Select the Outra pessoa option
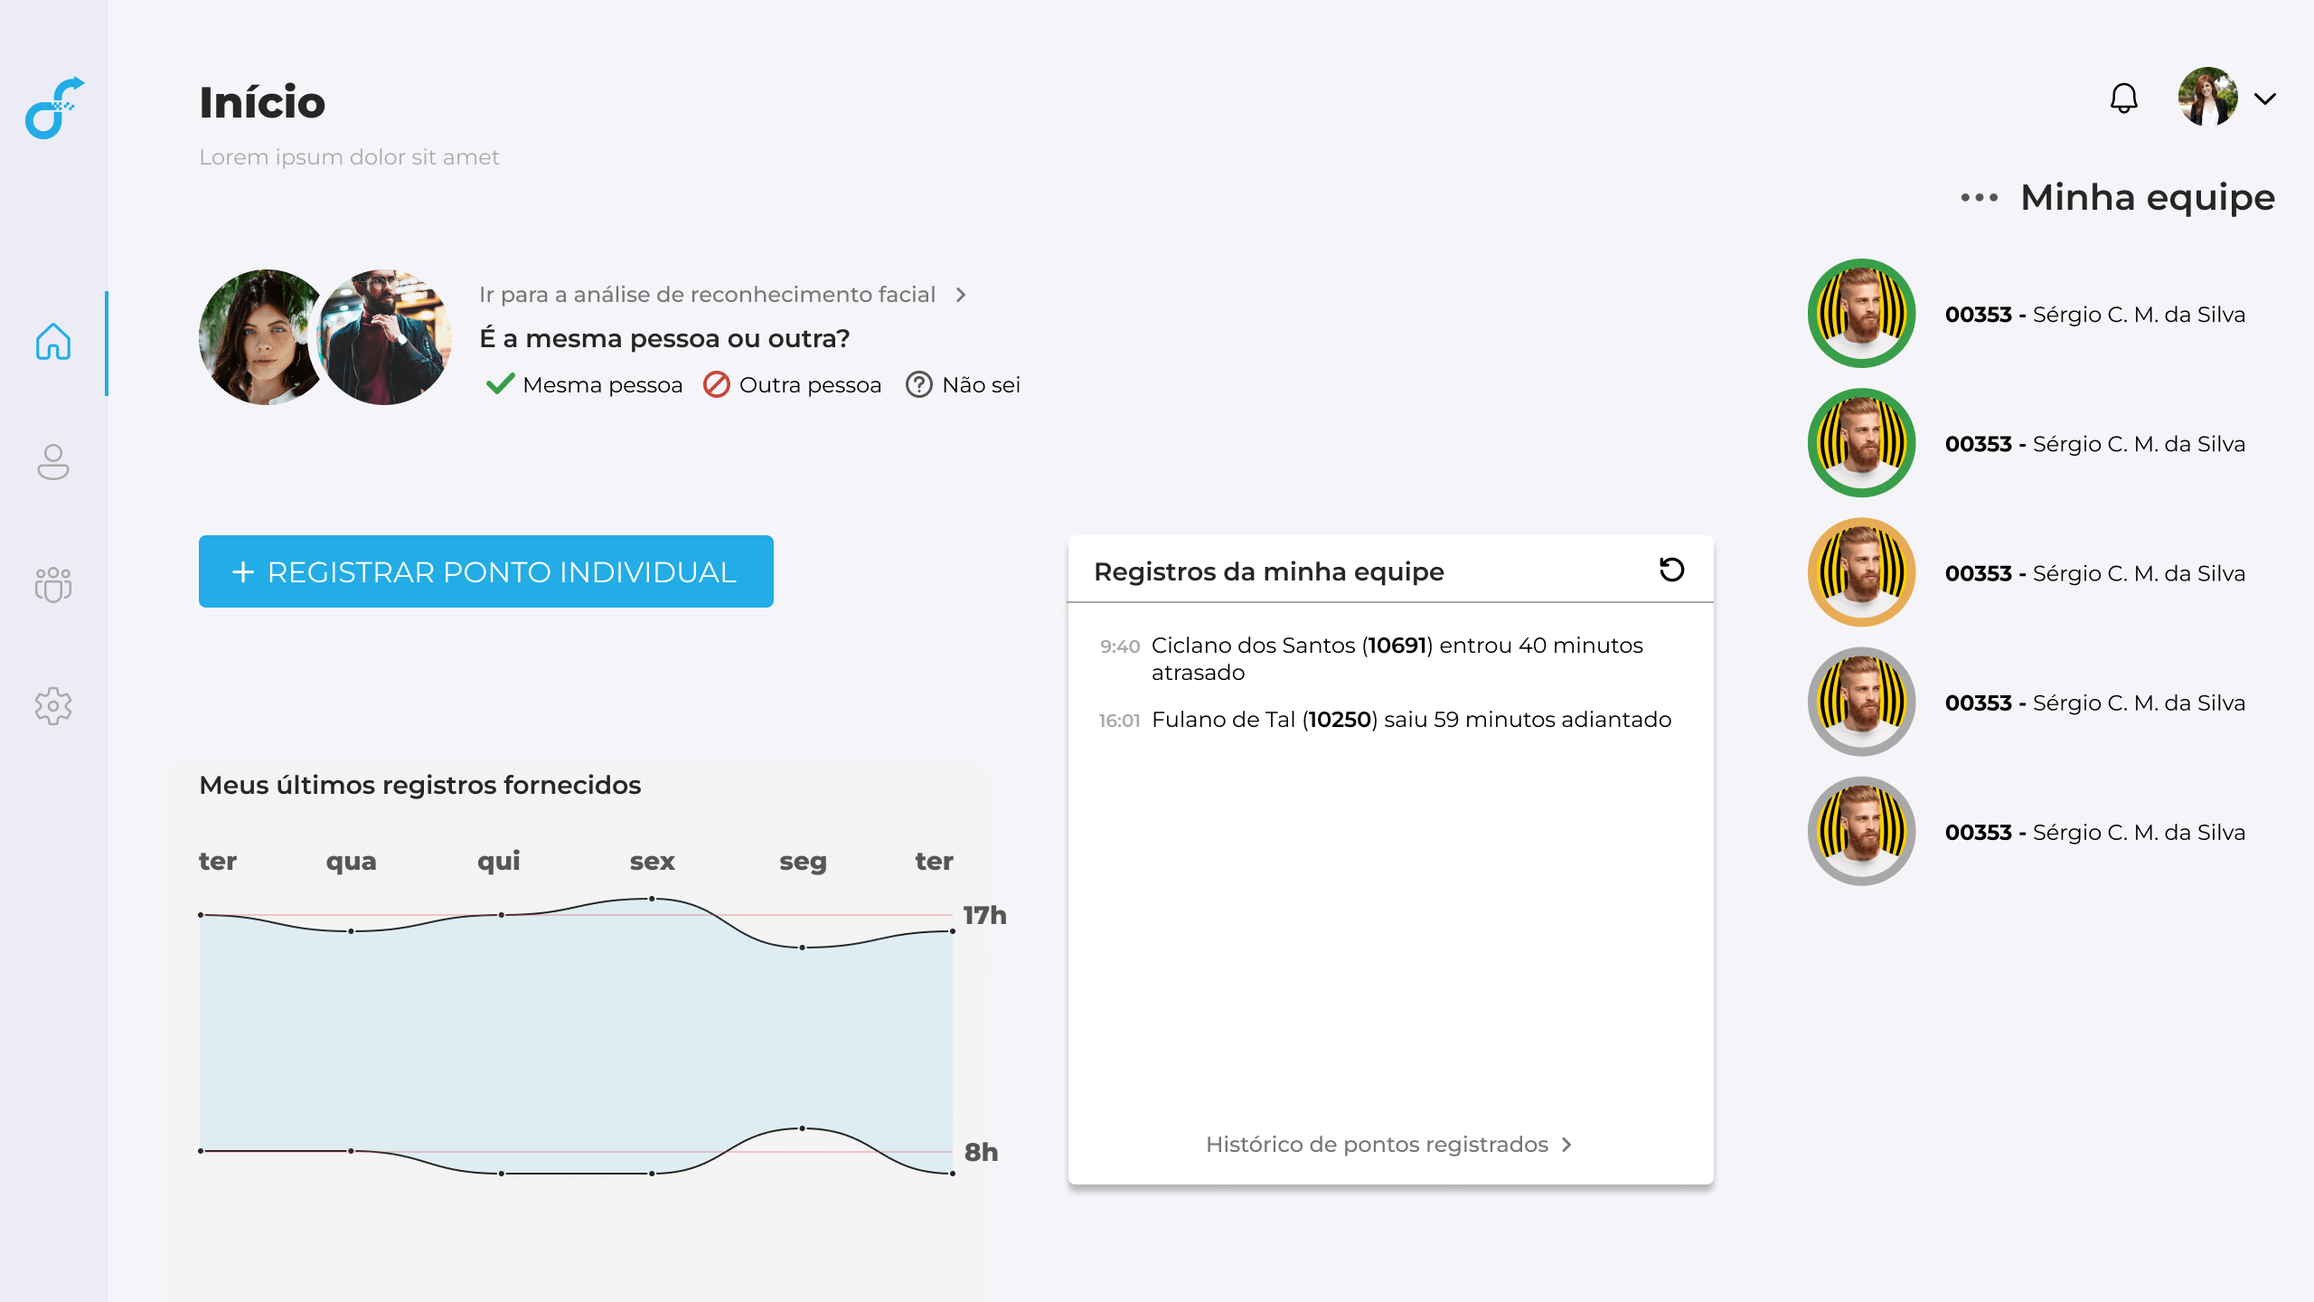Viewport: 2314px width, 1302px height. point(792,385)
